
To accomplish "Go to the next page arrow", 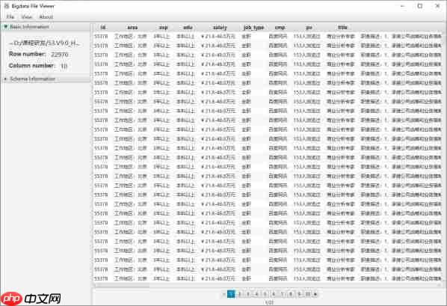I will pos(315,294).
